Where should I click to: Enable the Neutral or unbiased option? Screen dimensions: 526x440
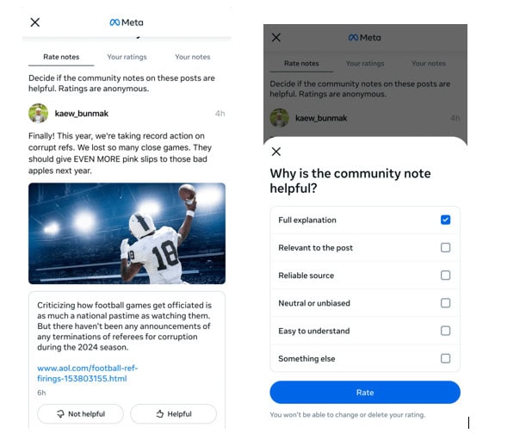pos(445,303)
